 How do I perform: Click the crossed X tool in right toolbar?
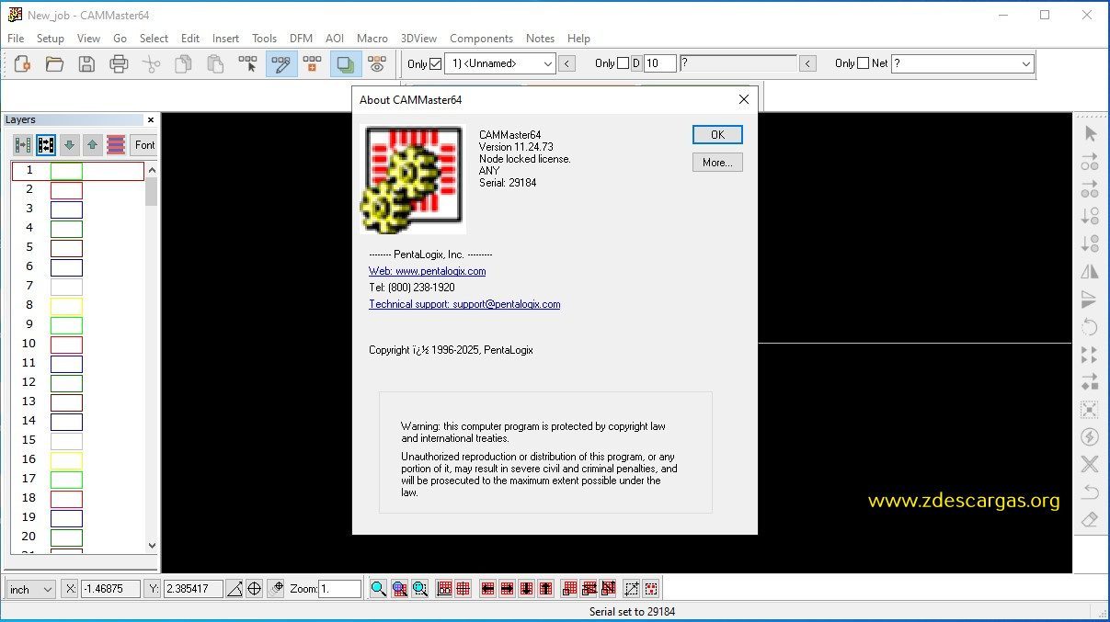(x=1090, y=464)
